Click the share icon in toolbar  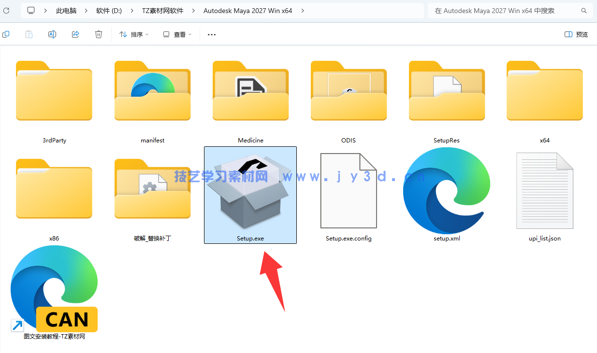pos(75,34)
